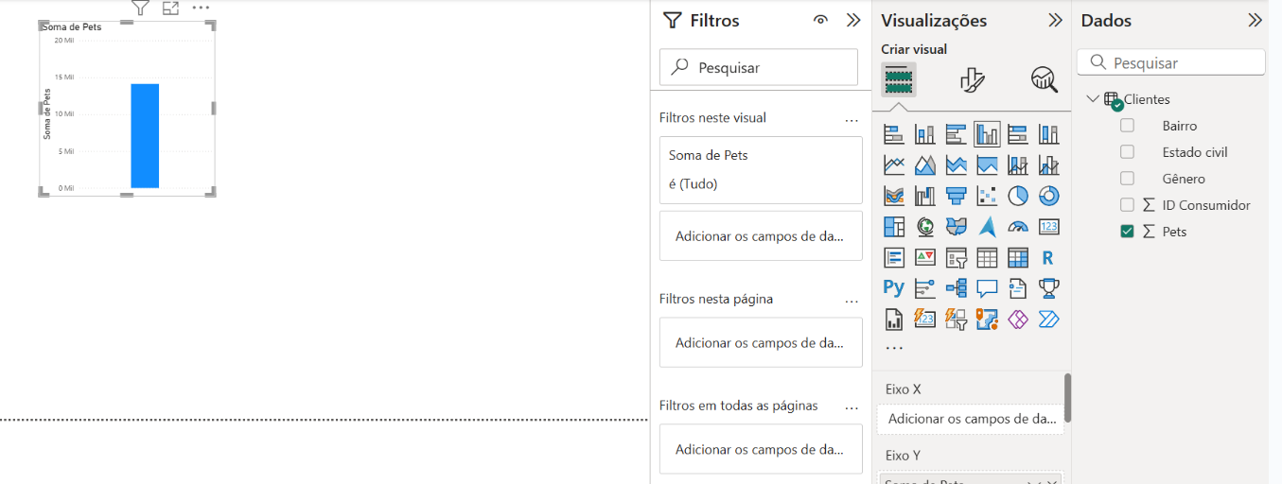
Task: Select the matrix visual
Action: [x=1018, y=257]
